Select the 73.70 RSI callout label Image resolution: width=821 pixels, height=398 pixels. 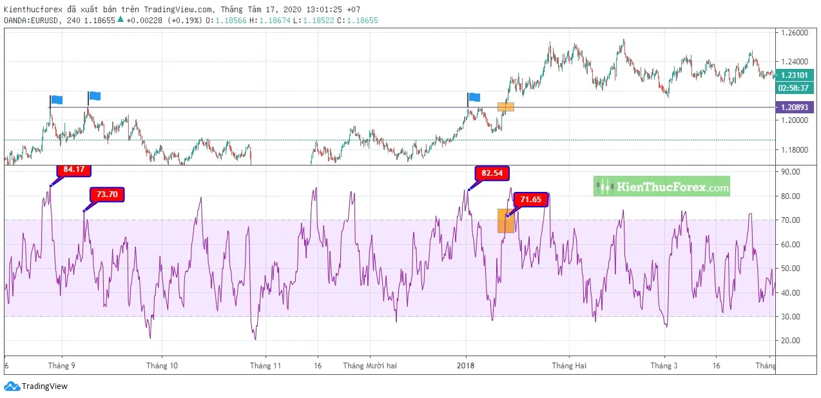pyautogui.click(x=108, y=194)
